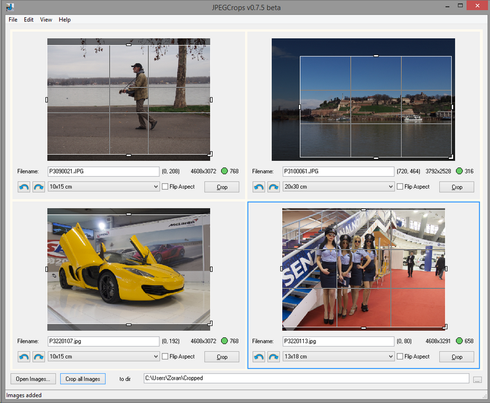Click green quality indicator for P3090021.JPG
490x403 pixels.
click(224, 171)
